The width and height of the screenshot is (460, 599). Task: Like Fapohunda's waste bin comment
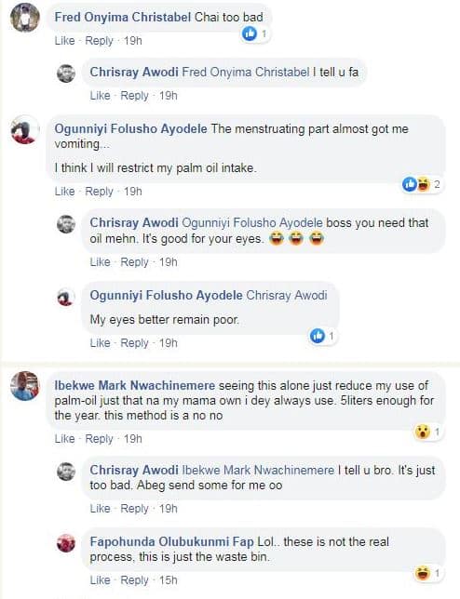pyautogui.click(x=100, y=580)
